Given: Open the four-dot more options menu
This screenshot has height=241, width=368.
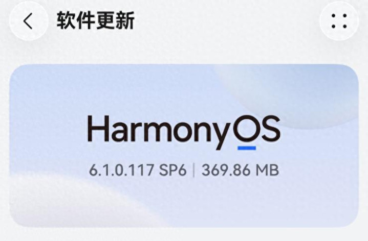Looking at the screenshot, I should [x=339, y=21].
